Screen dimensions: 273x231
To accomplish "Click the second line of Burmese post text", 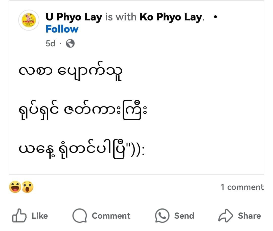I will click(x=82, y=112).
